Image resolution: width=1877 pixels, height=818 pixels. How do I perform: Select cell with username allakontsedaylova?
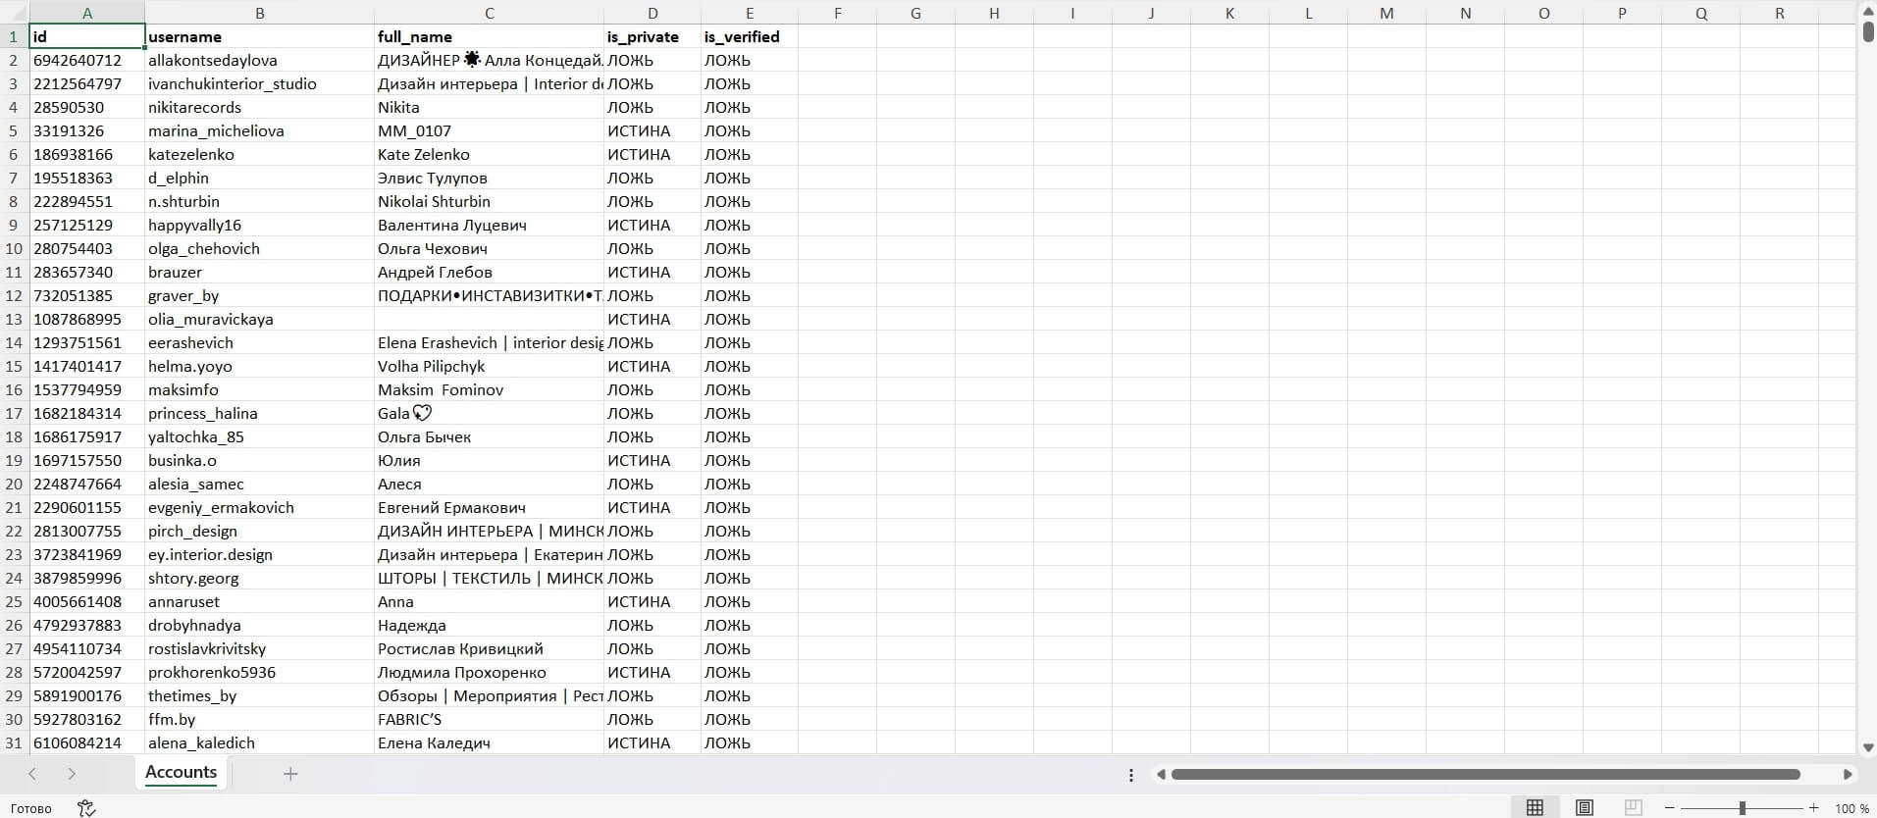tap(259, 60)
